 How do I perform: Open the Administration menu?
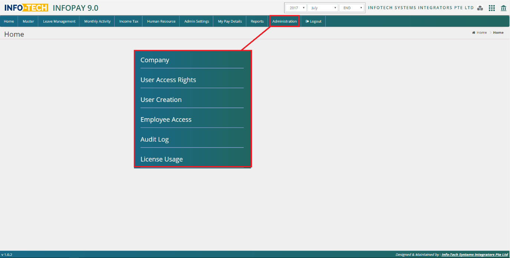point(284,21)
